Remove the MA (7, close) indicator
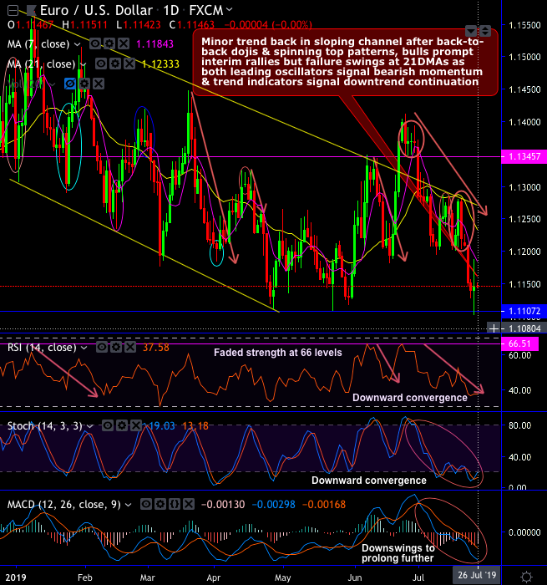Viewport: 547px width, 585px height. coord(124,44)
